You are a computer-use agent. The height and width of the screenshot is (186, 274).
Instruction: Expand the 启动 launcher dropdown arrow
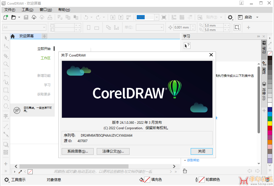point(257,17)
